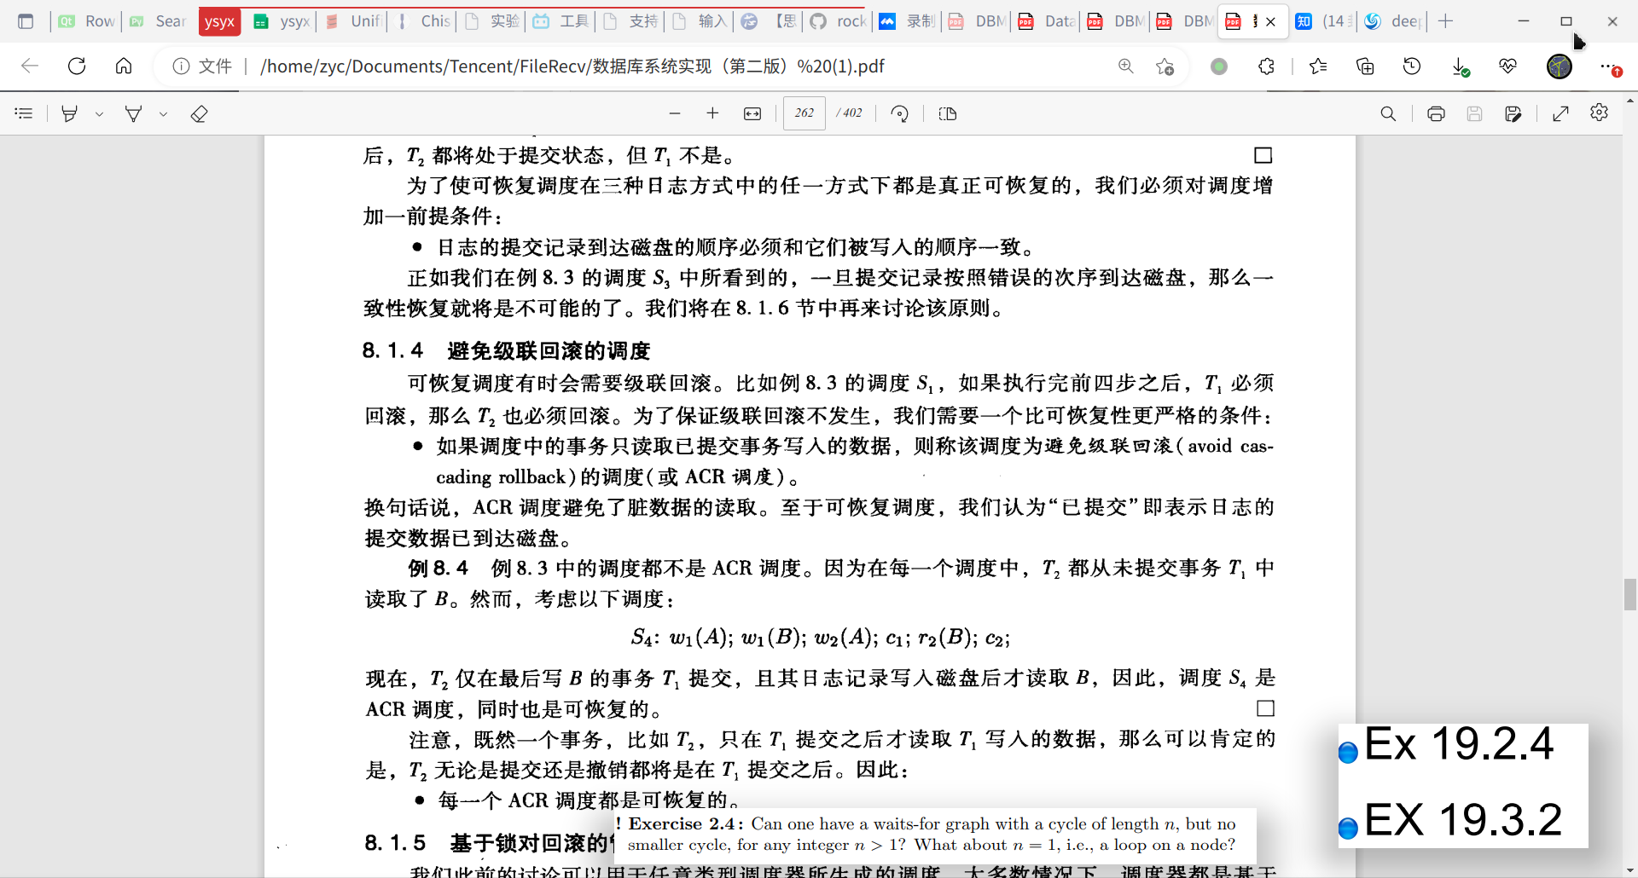
Task: Open the user profile avatar
Action: click(x=1560, y=66)
